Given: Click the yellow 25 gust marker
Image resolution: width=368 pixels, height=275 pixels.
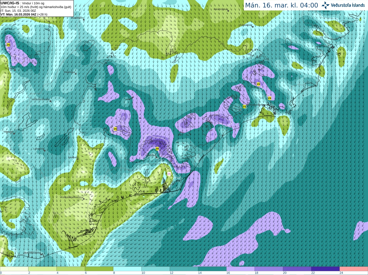Looking at the screenshot, I should click(x=244, y=106).
